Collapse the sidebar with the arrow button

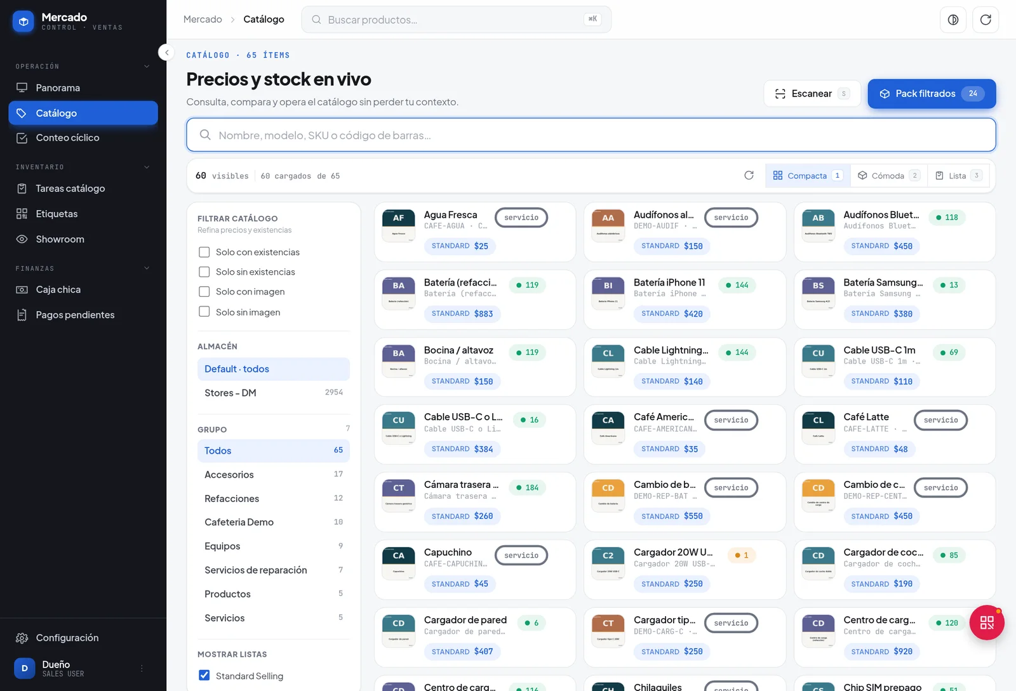(166, 53)
